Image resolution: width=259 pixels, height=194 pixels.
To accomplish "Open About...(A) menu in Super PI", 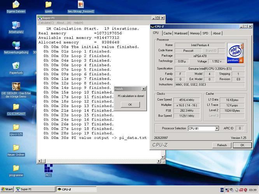I will coord(64,23).
